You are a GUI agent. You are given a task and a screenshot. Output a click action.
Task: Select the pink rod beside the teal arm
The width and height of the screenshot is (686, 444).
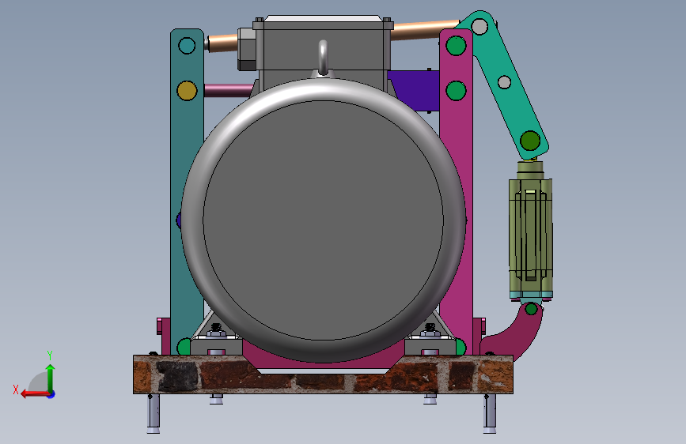tap(229, 91)
